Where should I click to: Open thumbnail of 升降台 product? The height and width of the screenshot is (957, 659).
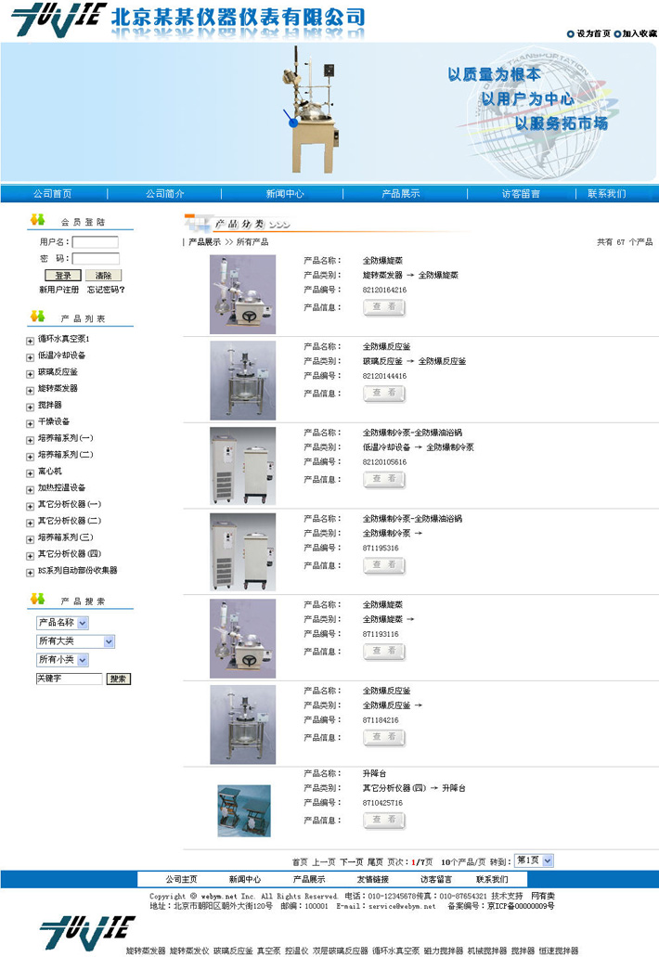pos(244,810)
